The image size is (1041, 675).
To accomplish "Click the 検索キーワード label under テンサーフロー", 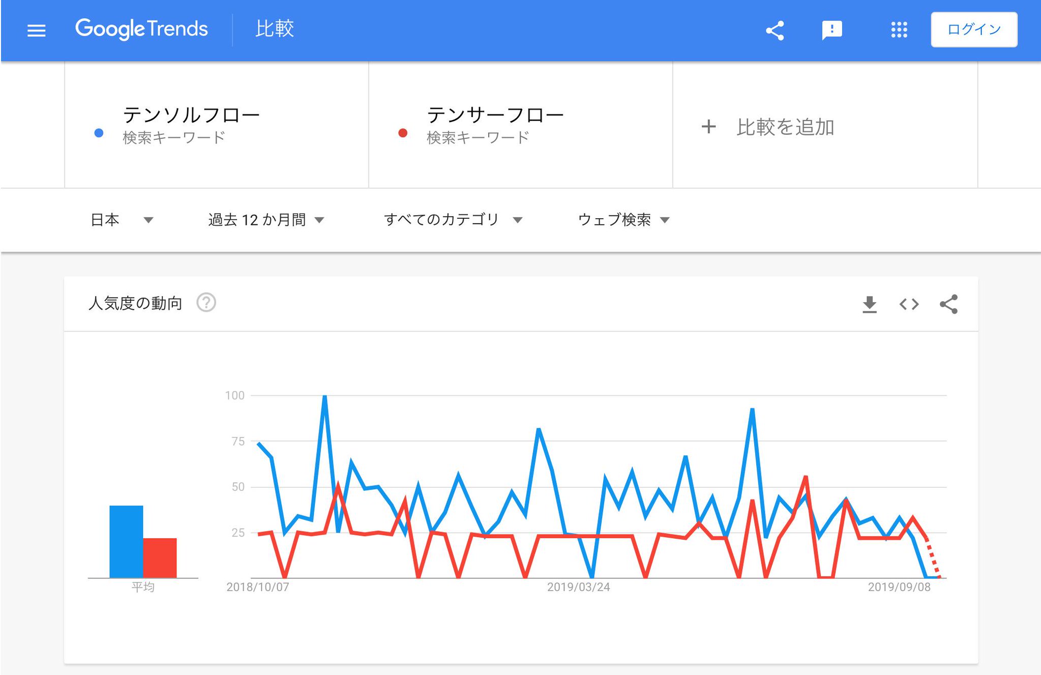I will [478, 137].
